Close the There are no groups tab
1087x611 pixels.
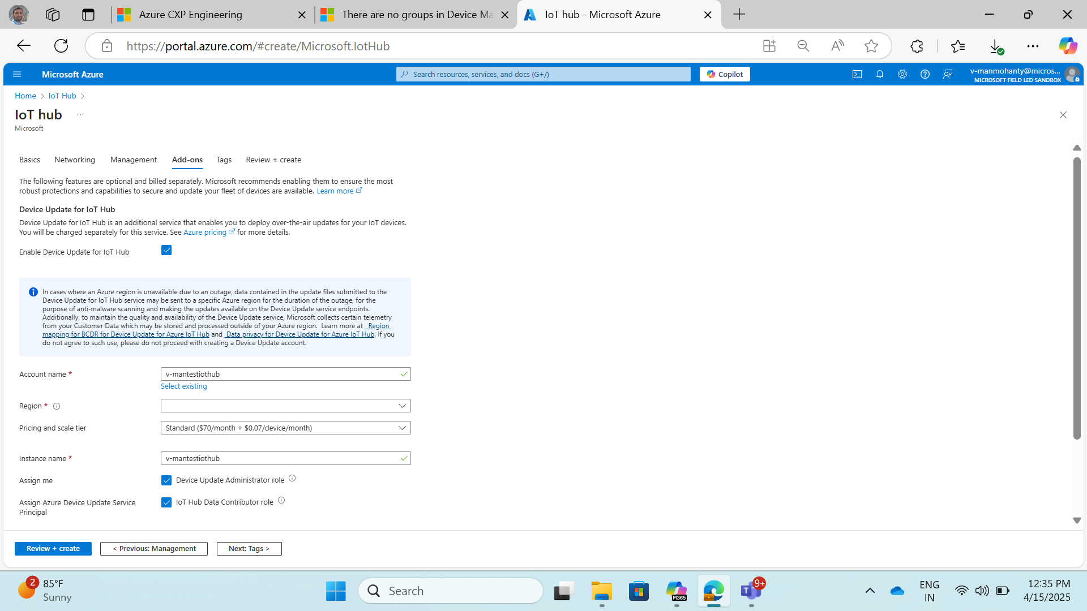(505, 15)
